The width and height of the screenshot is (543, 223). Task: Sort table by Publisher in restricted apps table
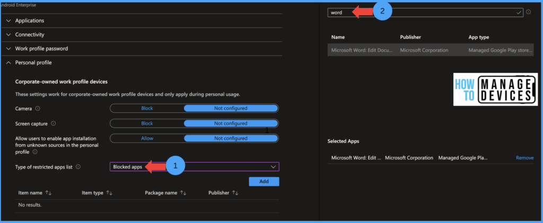(223, 193)
